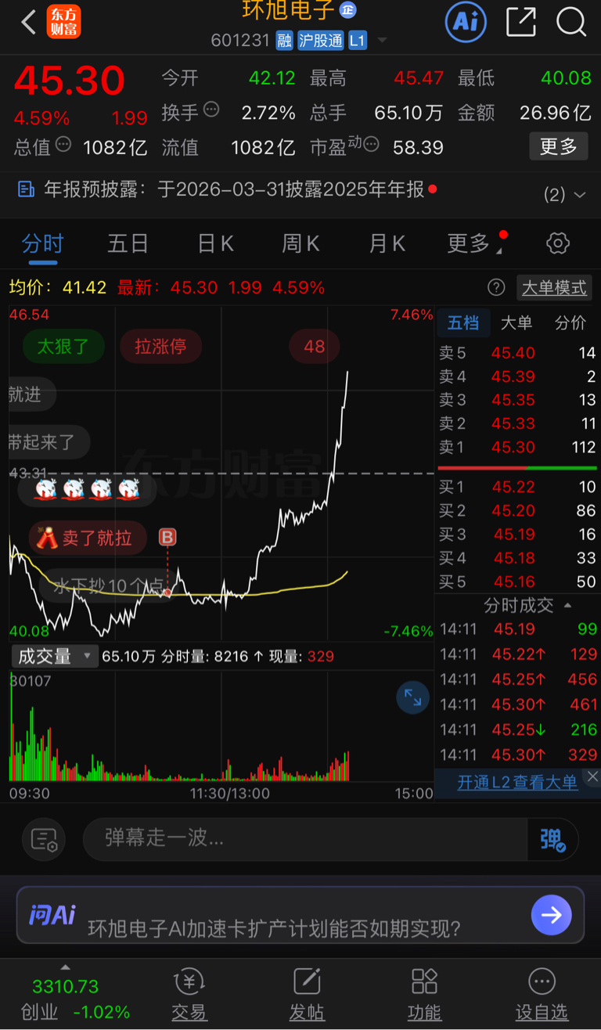Tap the 卖了就拉 danmaku bubble
The height and width of the screenshot is (1030, 601).
coord(88,538)
